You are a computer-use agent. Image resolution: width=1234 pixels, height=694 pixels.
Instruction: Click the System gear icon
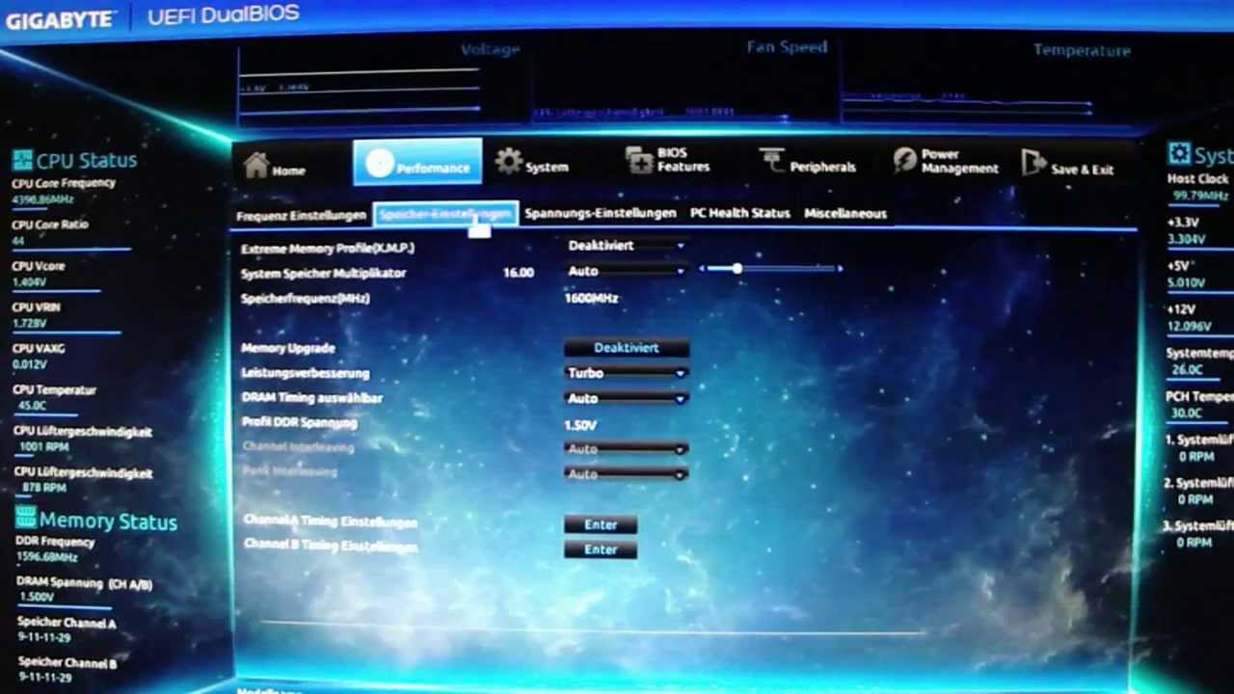pyautogui.click(x=509, y=161)
